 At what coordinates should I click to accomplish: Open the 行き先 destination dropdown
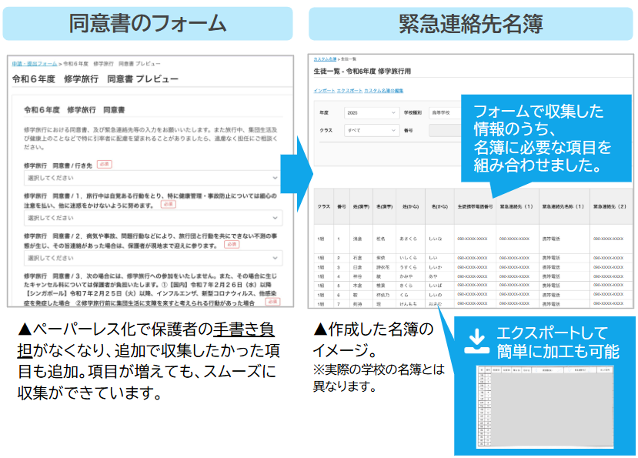coord(153,178)
